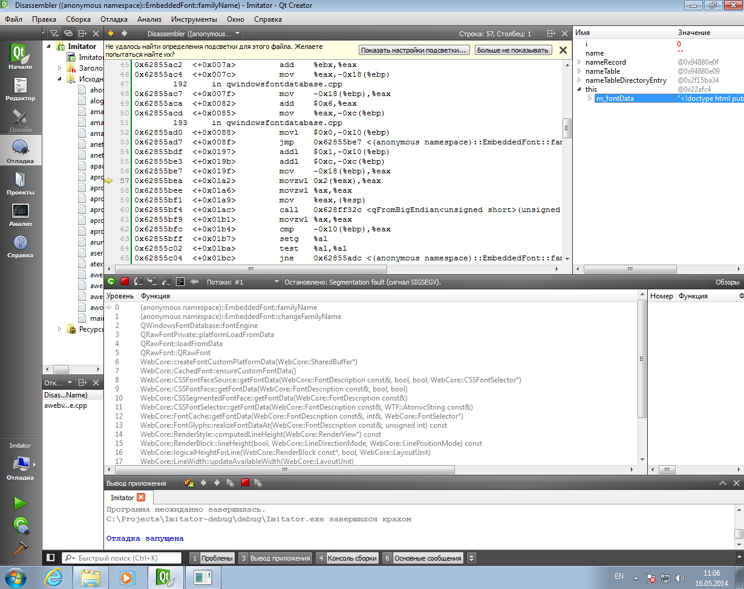Click the green Continue debugging icon
744x589 pixels.
(x=111, y=282)
